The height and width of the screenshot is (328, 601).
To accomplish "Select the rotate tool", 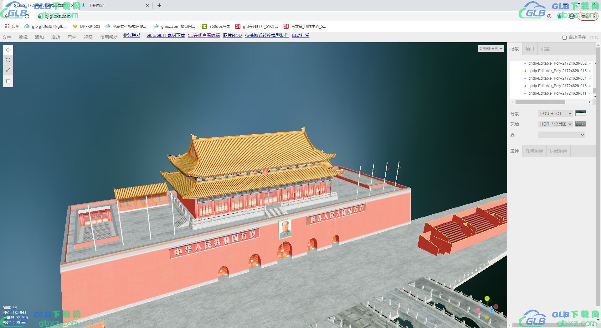I will point(8,60).
